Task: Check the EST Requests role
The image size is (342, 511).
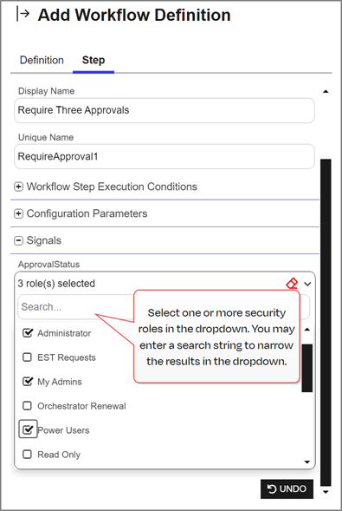Action: click(28, 357)
